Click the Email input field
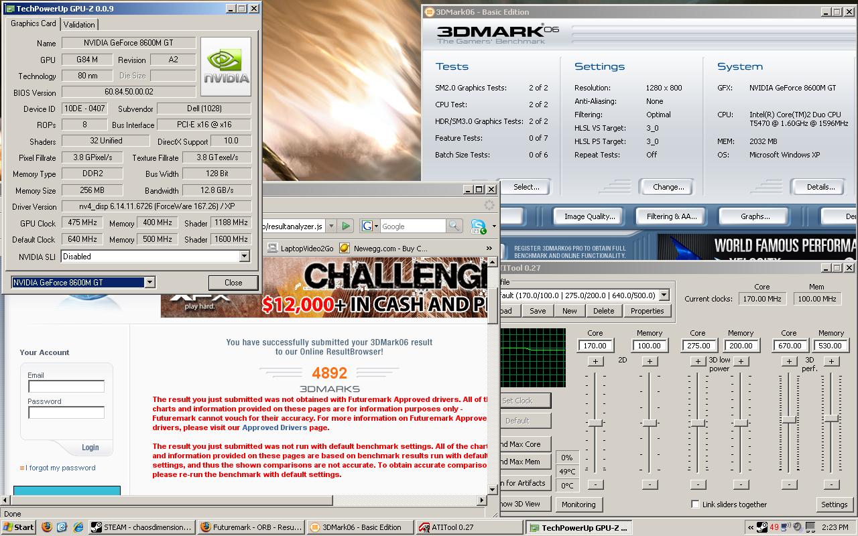858x536 pixels. point(66,386)
